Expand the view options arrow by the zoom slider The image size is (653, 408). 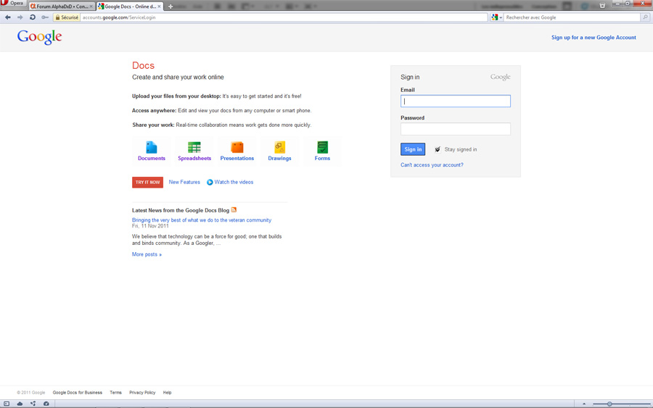(x=584, y=404)
